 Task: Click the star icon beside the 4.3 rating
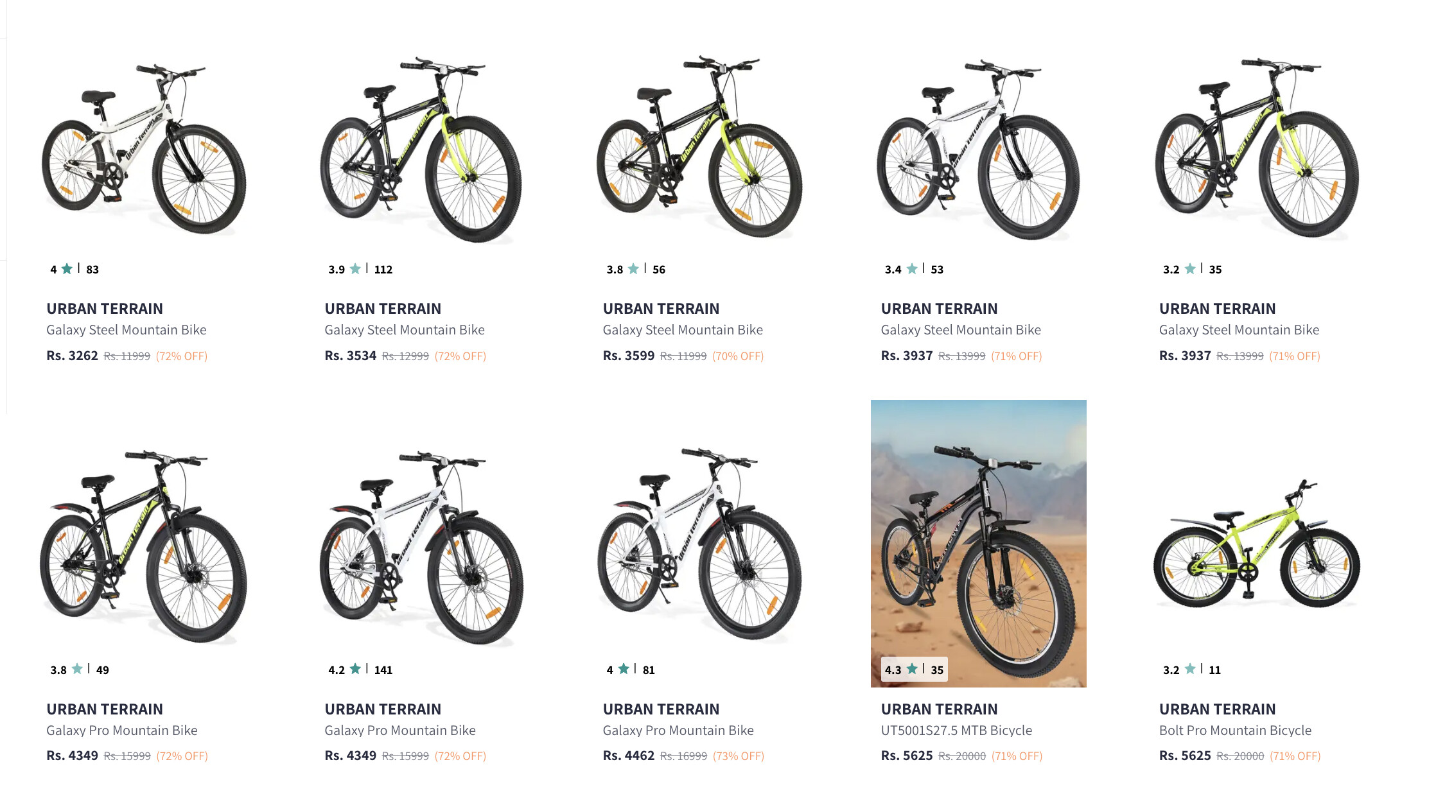pyautogui.click(x=912, y=669)
